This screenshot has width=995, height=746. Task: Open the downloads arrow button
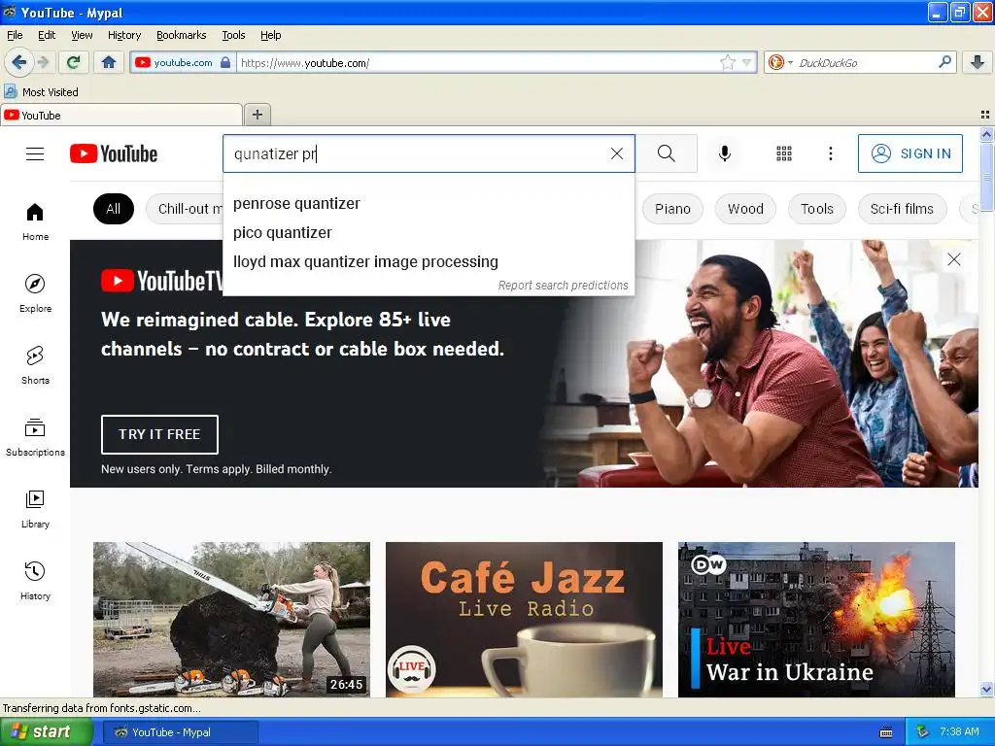pyautogui.click(x=978, y=62)
